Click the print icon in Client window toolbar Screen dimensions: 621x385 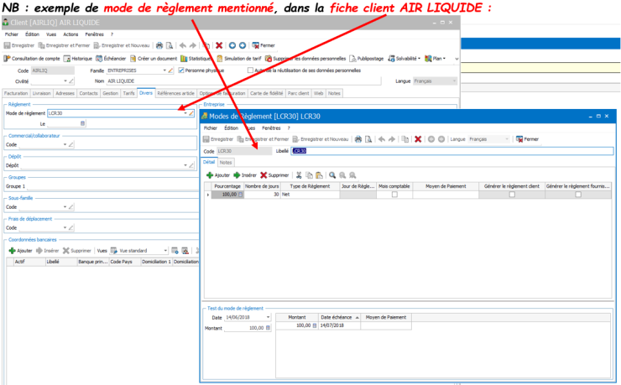click(x=159, y=45)
